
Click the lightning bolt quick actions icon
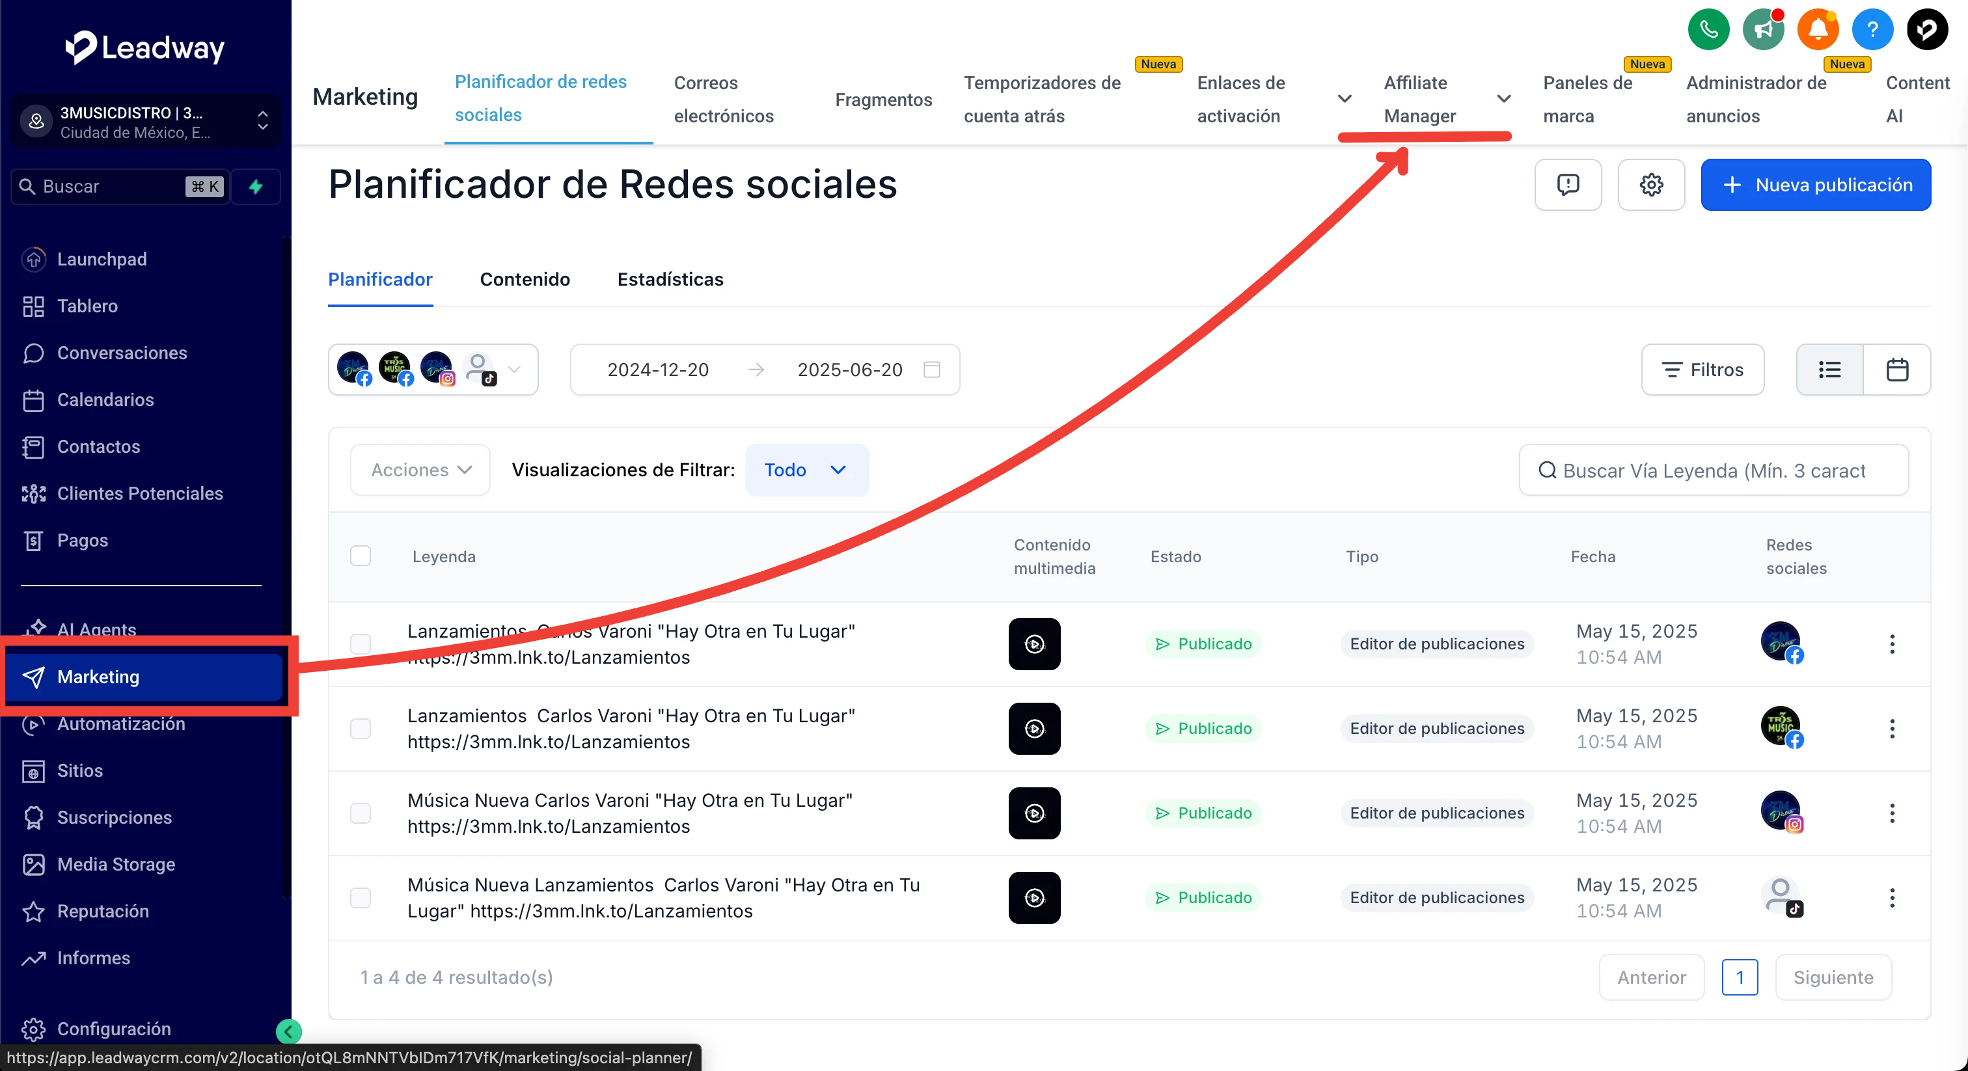256,186
